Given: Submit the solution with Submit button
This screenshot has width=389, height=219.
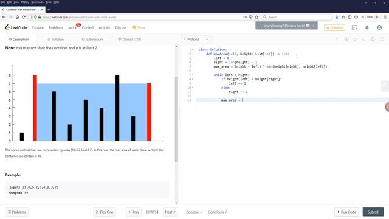Looking at the screenshot, I should point(373,212).
